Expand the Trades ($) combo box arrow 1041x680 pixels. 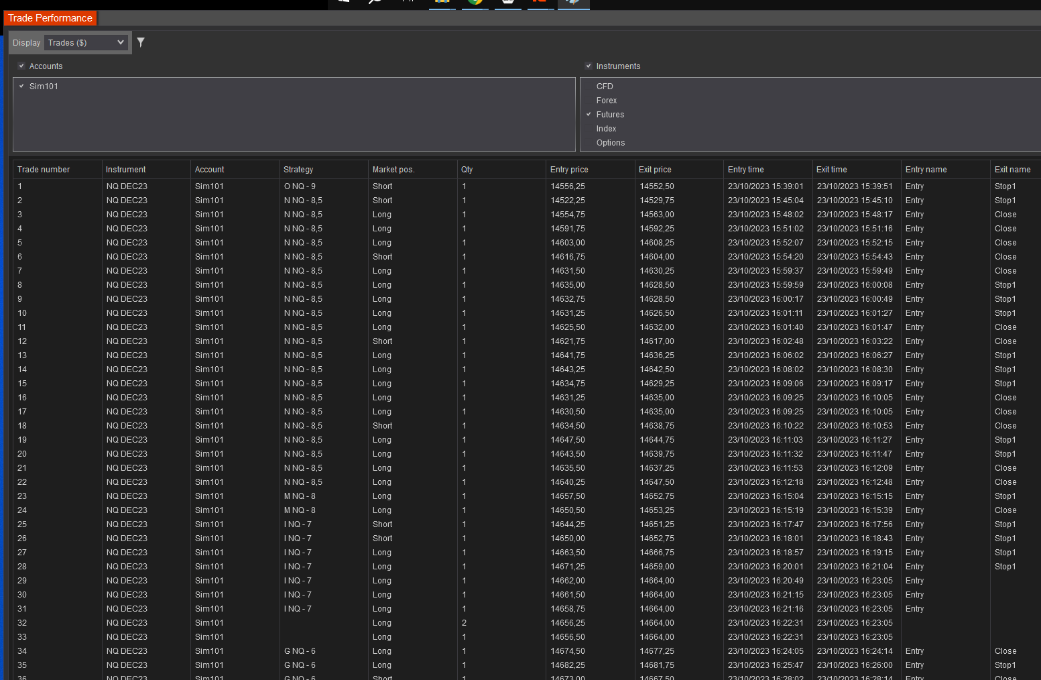pyautogui.click(x=121, y=42)
